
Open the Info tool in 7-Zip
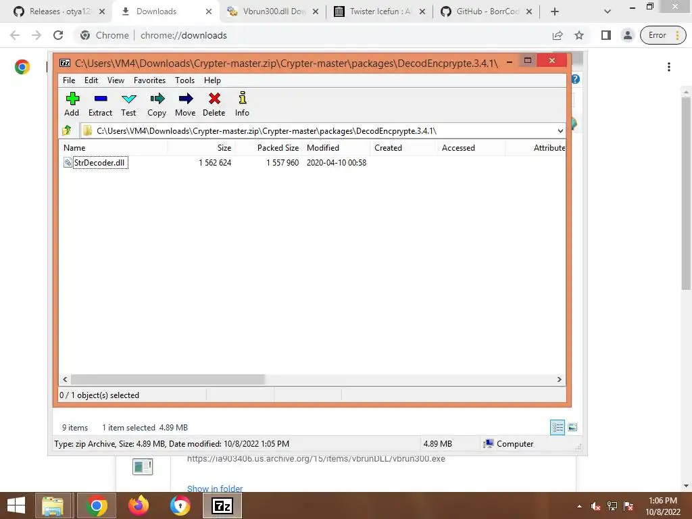[x=242, y=104]
